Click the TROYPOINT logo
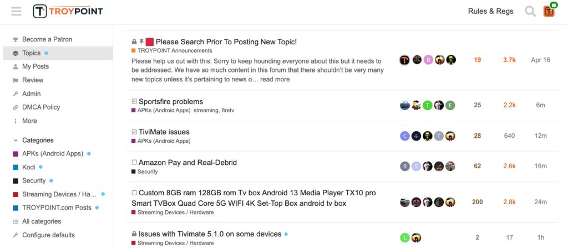The height and width of the screenshot is (249, 568). (68, 11)
